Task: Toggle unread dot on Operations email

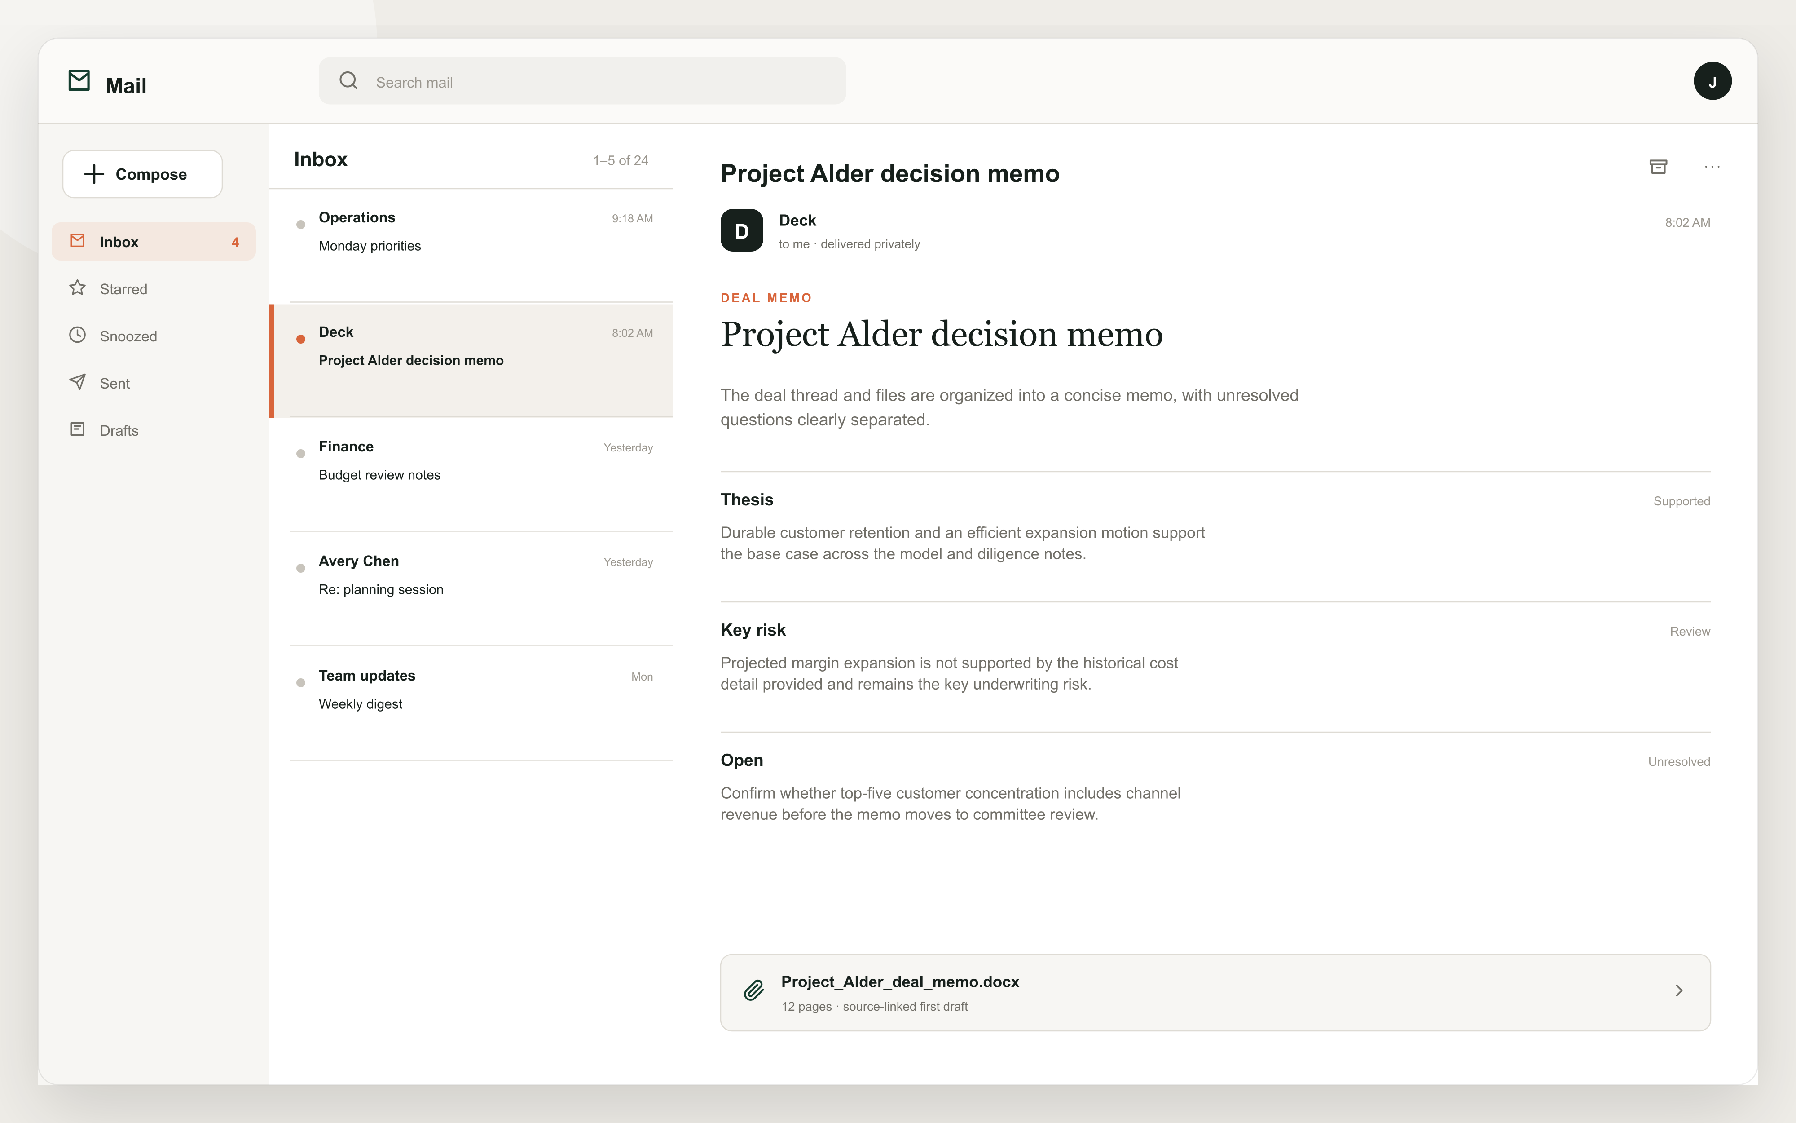Action: [x=300, y=224]
